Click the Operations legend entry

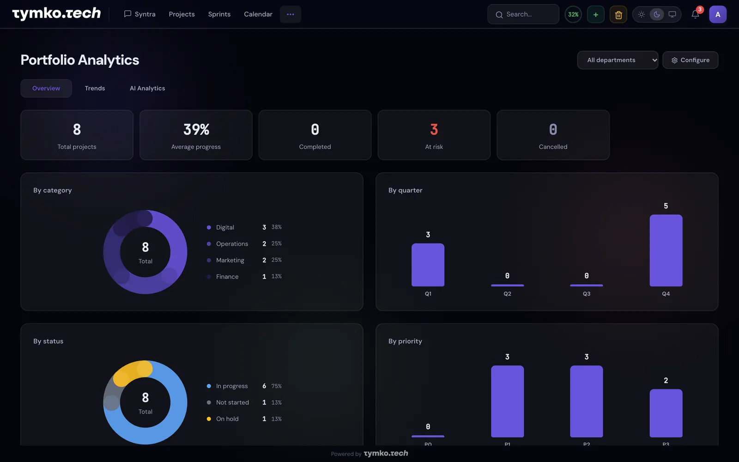coord(244,244)
